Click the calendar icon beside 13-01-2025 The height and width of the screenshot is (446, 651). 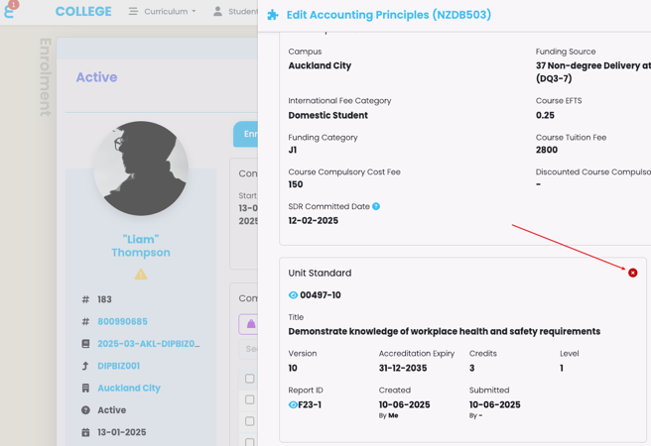pos(85,432)
